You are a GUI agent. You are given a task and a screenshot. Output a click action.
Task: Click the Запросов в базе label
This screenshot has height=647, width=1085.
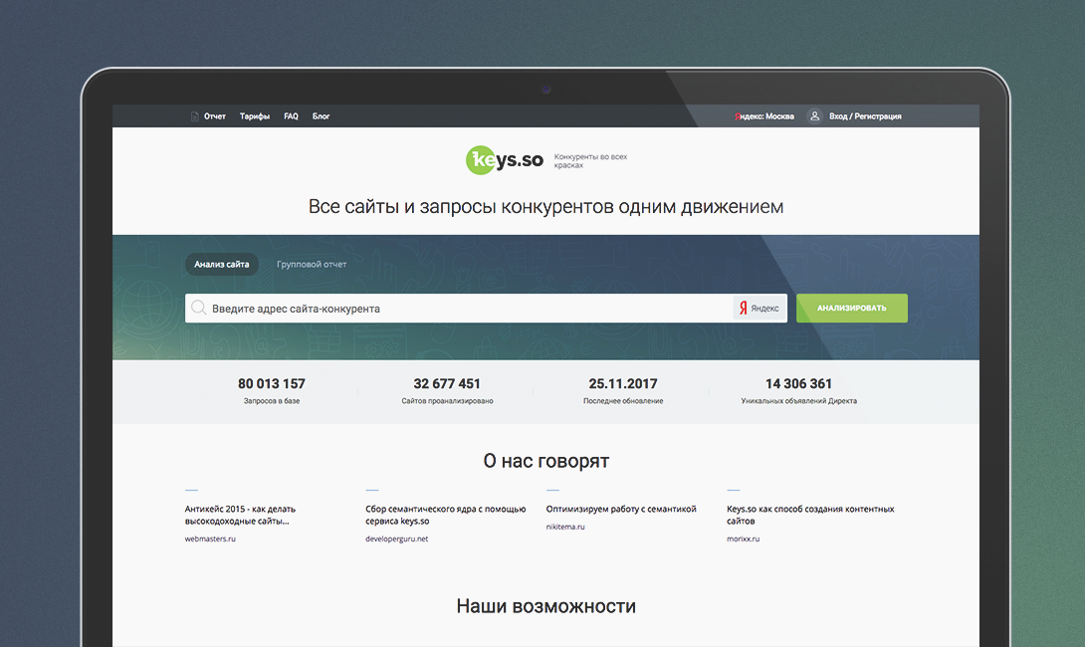(x=271, y=401)
